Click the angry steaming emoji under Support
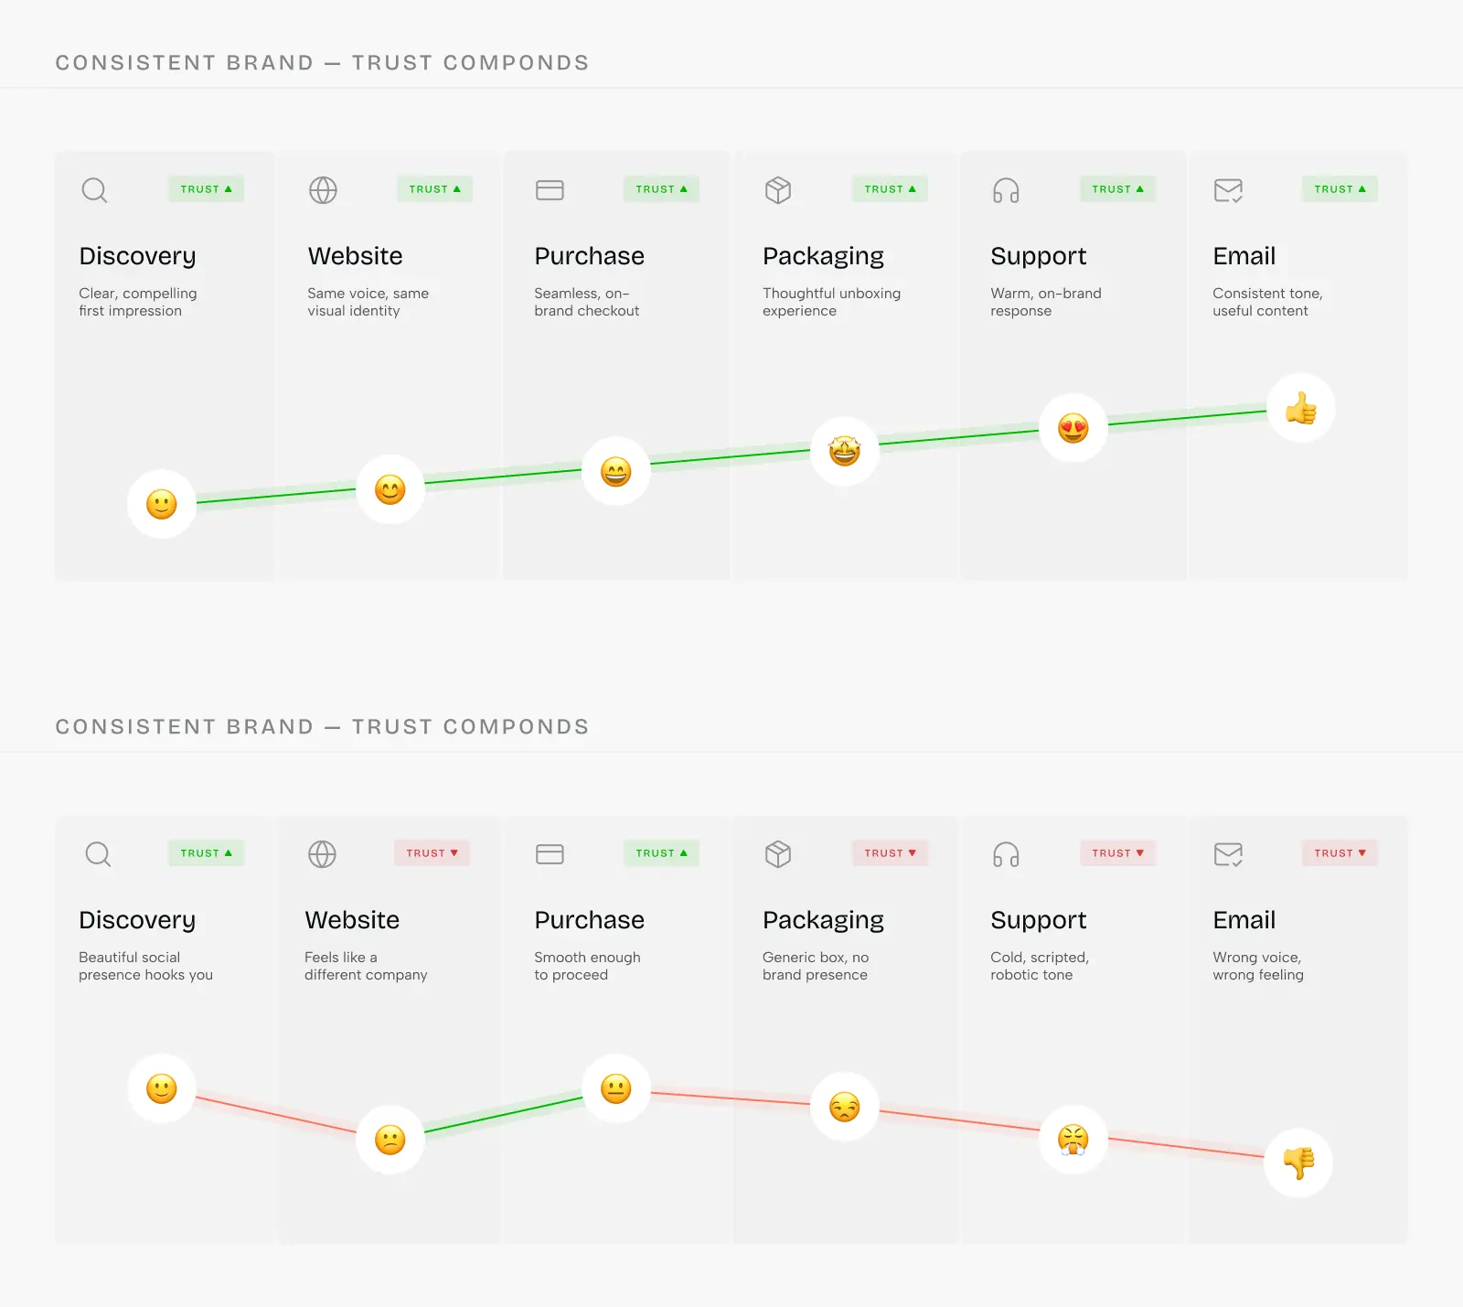The height and width of the screenshot is (1307, 1463). [1073, 1140]
